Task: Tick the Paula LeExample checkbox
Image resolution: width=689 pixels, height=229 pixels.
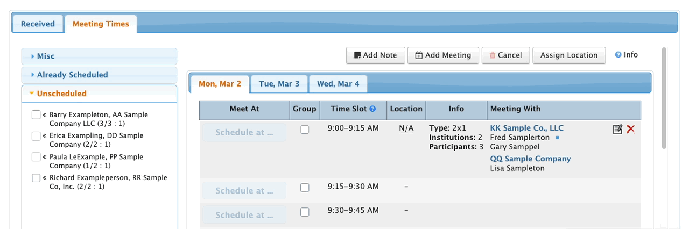Action: pyautogui.click(x=36, y=157)
